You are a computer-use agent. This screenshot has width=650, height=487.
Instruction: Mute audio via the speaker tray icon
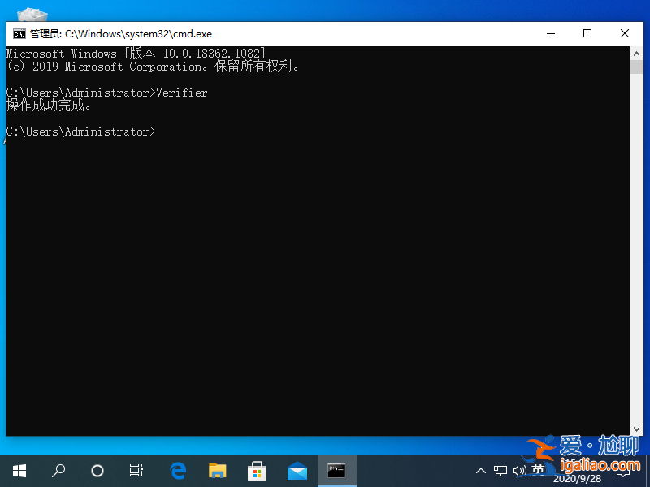(x=520, y=470)
